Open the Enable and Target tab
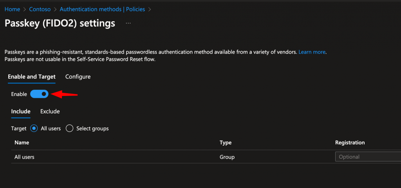The height and width of the screenshot is (188, 401). point(32,77)
